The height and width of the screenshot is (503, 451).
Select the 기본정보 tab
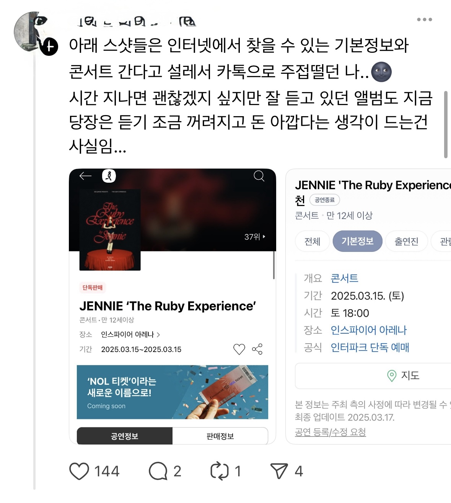point(357,241)
